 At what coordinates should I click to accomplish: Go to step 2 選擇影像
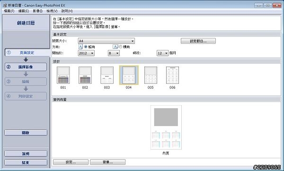(26, 67)
